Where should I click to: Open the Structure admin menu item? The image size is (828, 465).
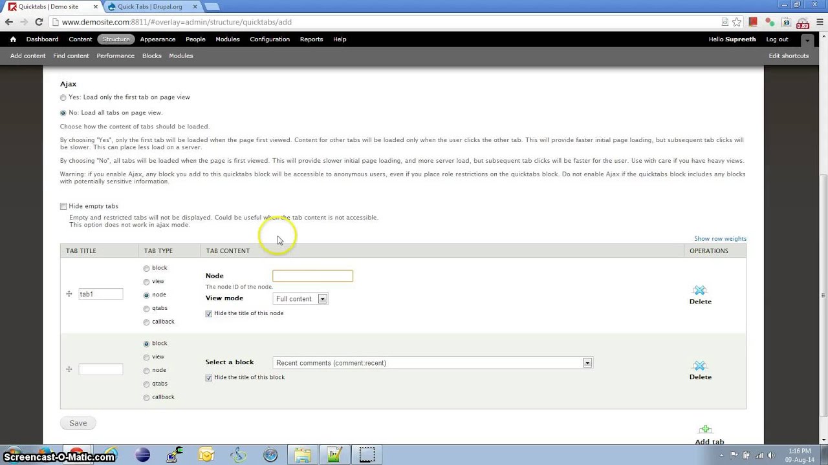pos(116,39)
